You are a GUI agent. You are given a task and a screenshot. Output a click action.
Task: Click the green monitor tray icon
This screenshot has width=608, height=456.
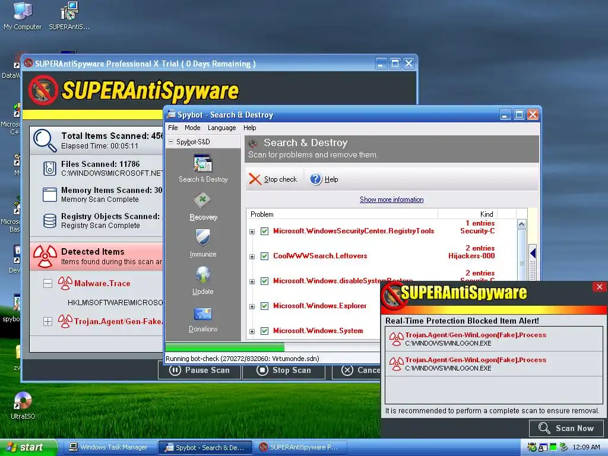(x=553, y=447)
